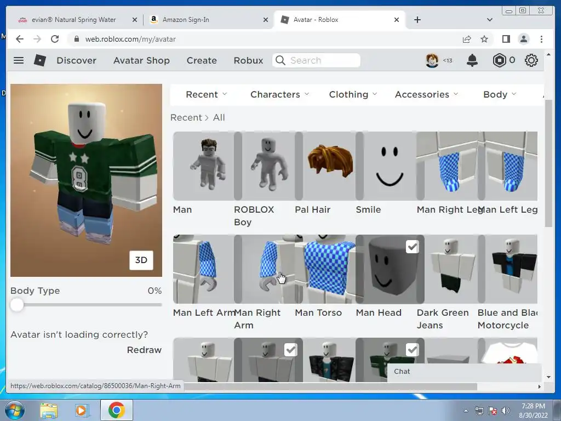Click Man Torso item name
Viewport: 561px width, 421px height.
coord(318,312)
